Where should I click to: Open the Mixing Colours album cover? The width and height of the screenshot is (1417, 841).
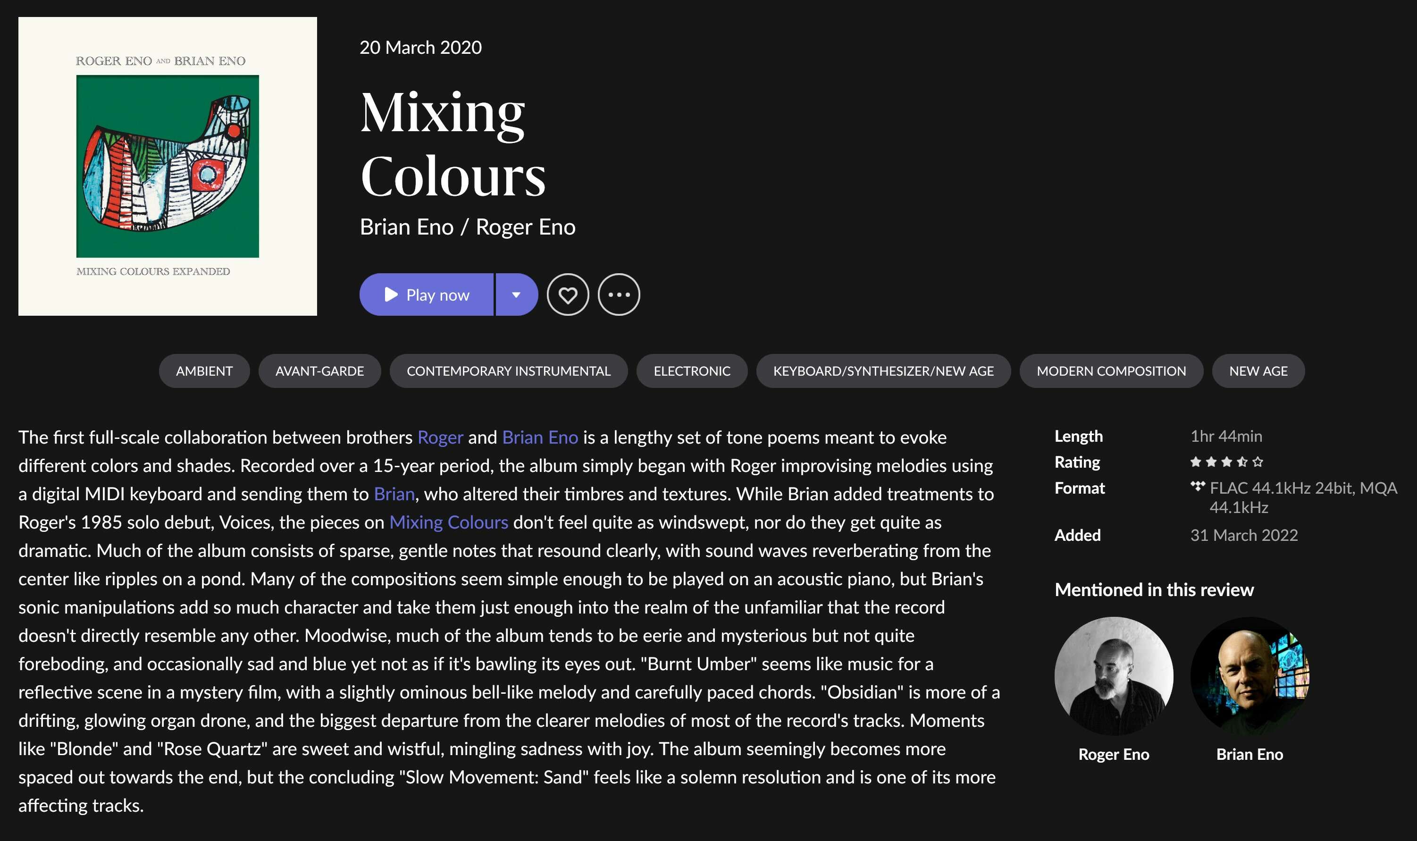168,166
